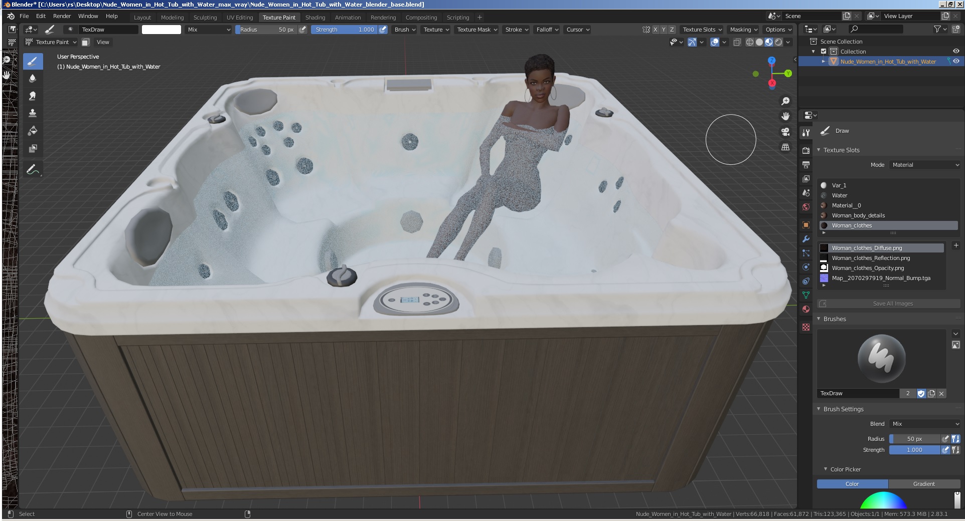
Task: Open Modifier properties wrench tab
Action: click(806, 239)
